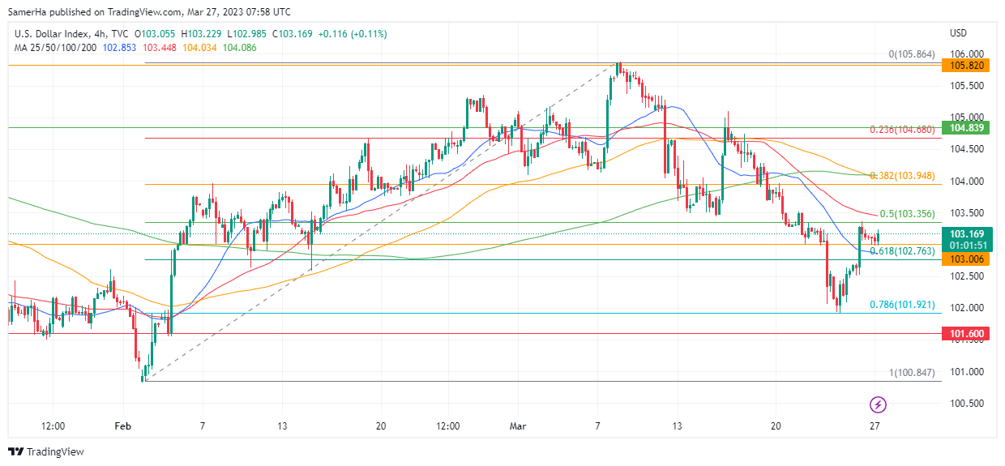
Task: Select the 0.236(104.680) retracement label
Action: pyautogui.click(x=902, y=129)
